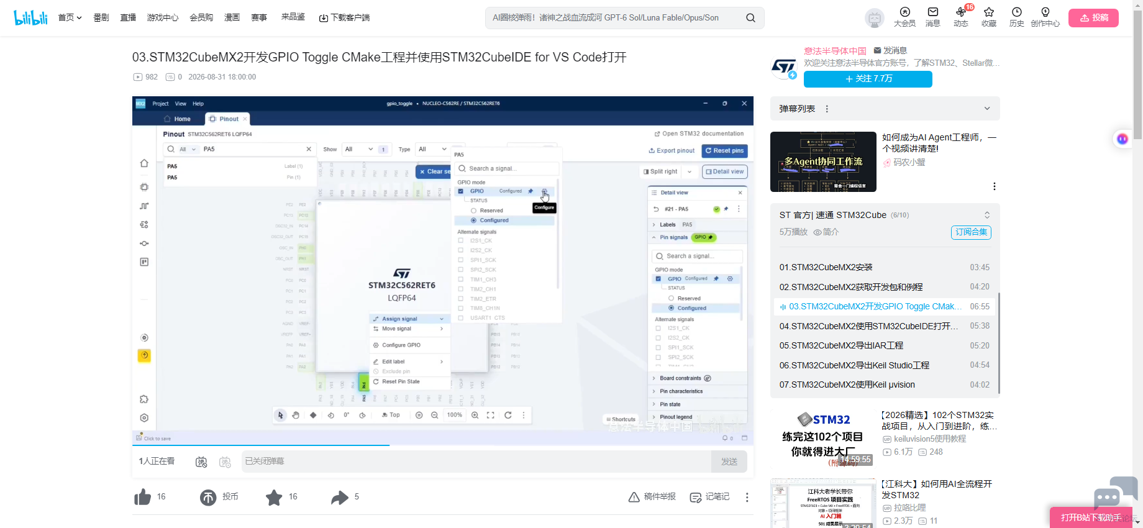Image resolution: width=1143 pixels, height=528 pixels.
Task: Open 番剧 in top navigation
Action: coord(101,17)
